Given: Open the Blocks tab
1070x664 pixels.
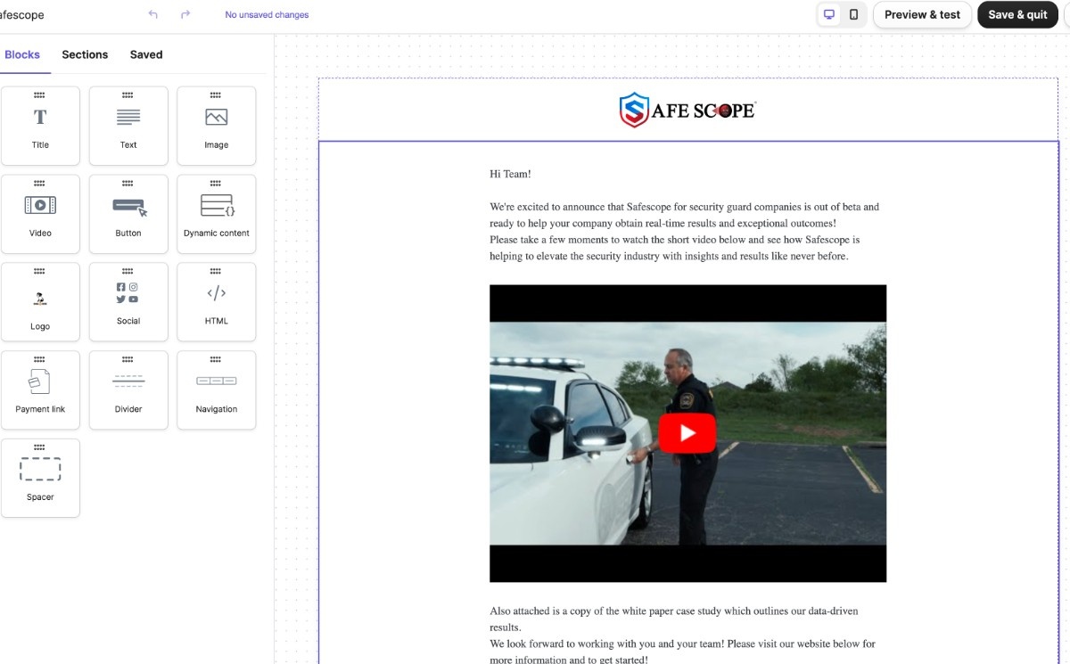Looking at the screenshot, I should [22, 54].
